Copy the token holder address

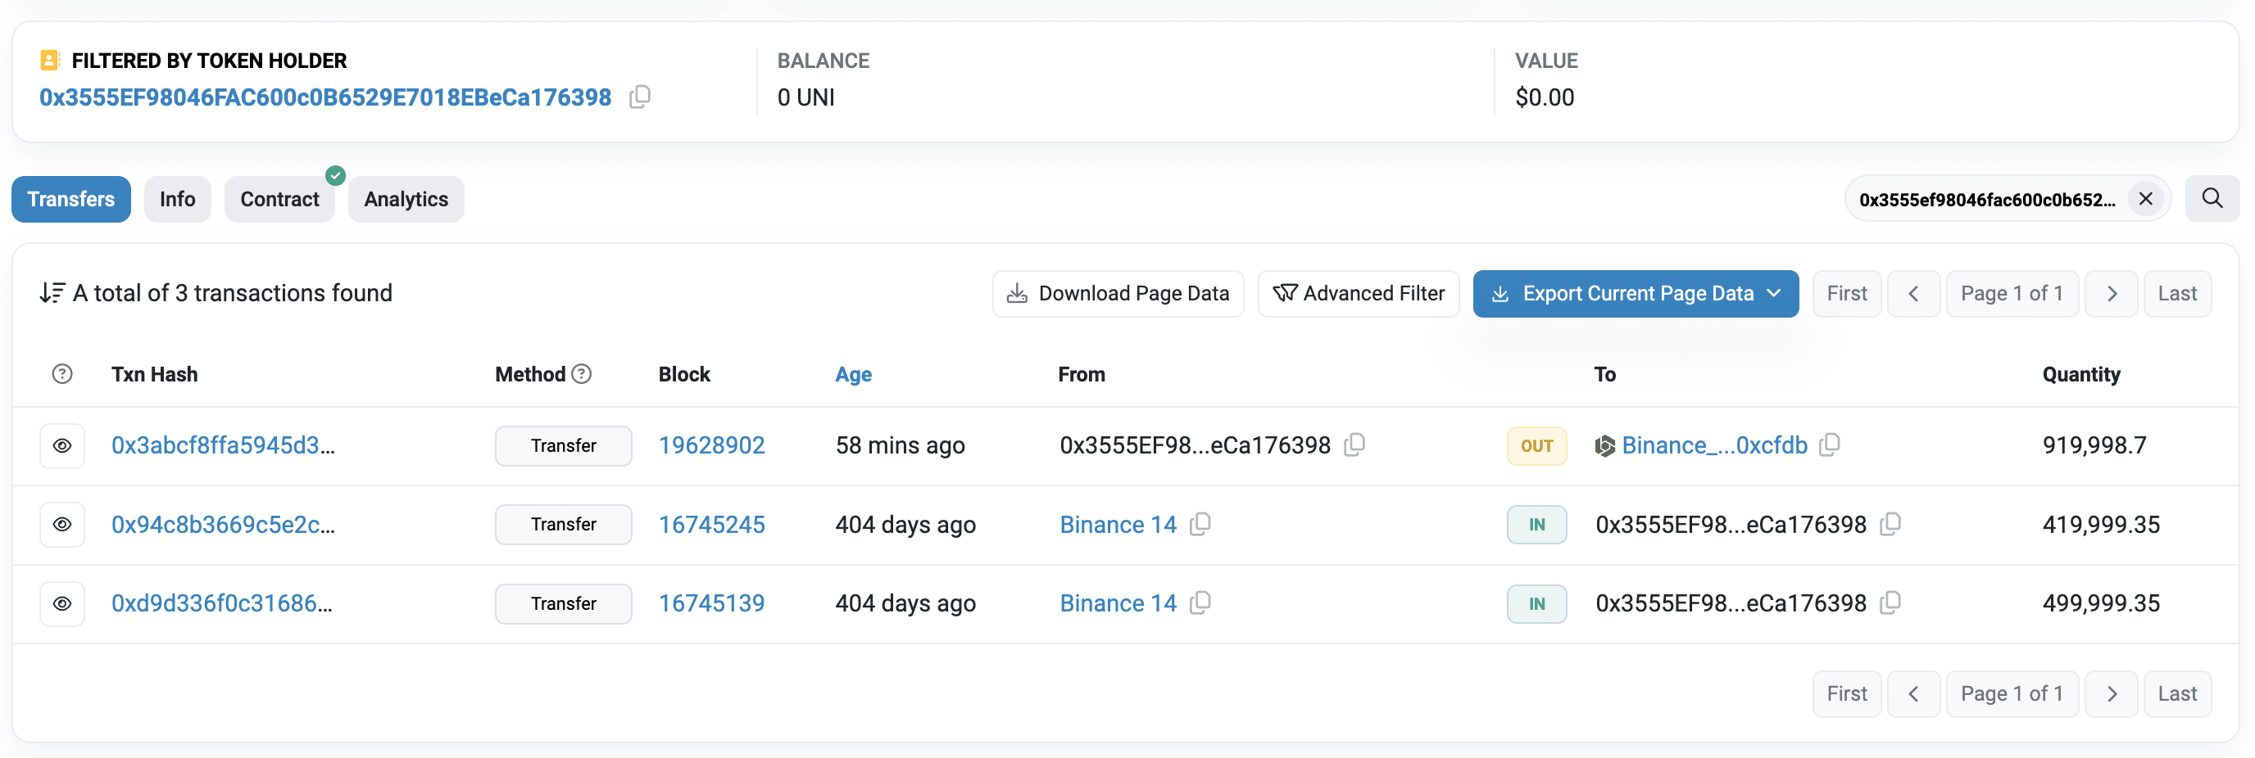(640, 97)
